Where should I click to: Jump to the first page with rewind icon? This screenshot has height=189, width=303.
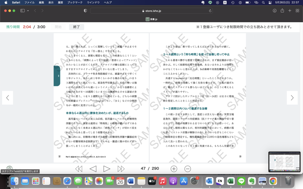(x=79, y=169)
